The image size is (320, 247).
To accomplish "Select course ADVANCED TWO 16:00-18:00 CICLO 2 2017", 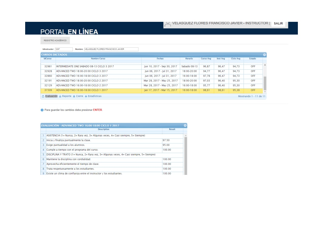I will point(151,85).
